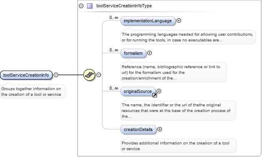262x157 pixels.
Task: Click the implementationLanguage description annotation
Action: pos(188,37)
